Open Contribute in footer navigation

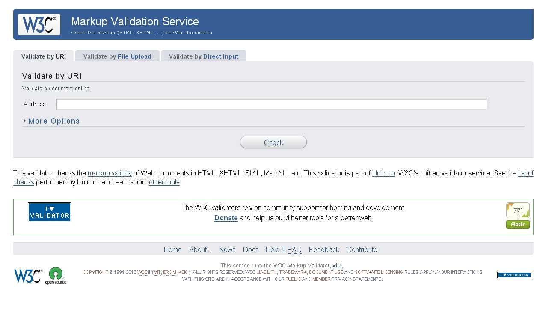(362, 250)
